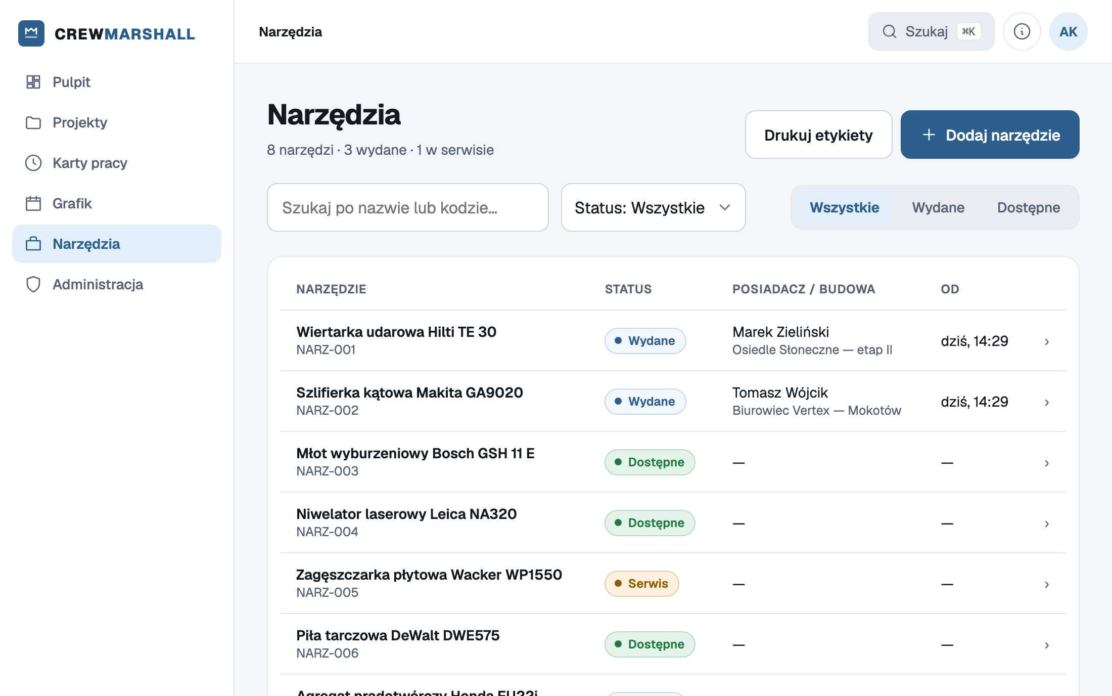Click site Biurowiec Vertex — Mokotów
This screenshot has width=1112, height=696.
coord(817,410)
